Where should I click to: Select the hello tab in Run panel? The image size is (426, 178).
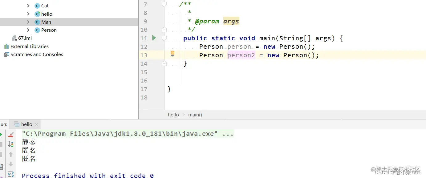click(x=25, y=124)
